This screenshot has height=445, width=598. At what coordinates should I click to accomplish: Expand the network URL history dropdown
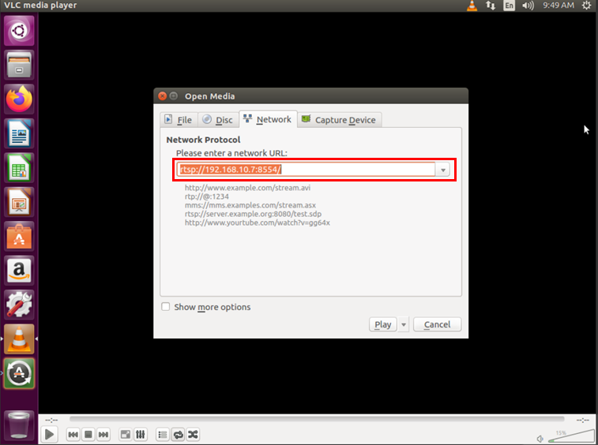coord(443,170)
